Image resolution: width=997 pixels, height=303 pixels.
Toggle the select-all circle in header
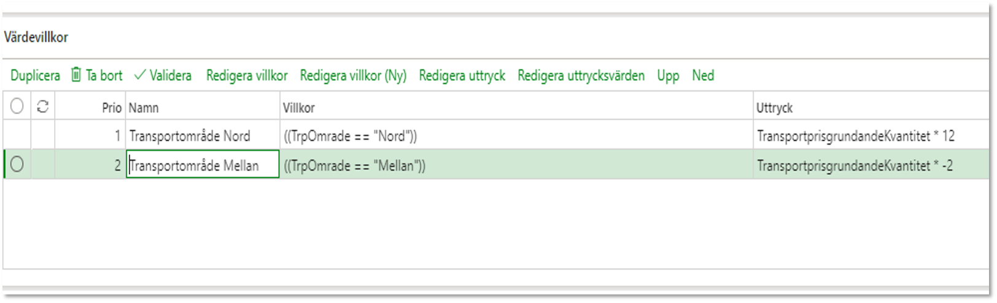click(x=17, y=107)
